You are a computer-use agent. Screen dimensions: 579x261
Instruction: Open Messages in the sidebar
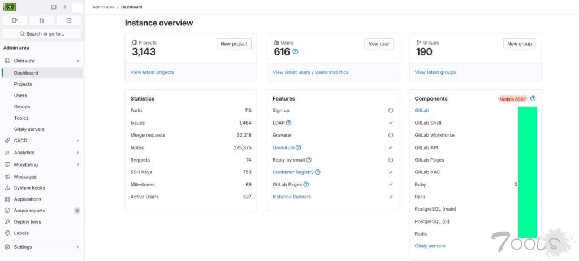(42, 176)
